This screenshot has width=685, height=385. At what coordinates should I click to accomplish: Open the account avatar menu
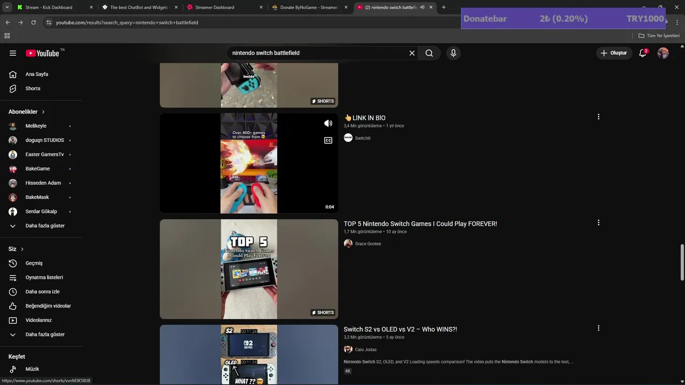point(663,53)
